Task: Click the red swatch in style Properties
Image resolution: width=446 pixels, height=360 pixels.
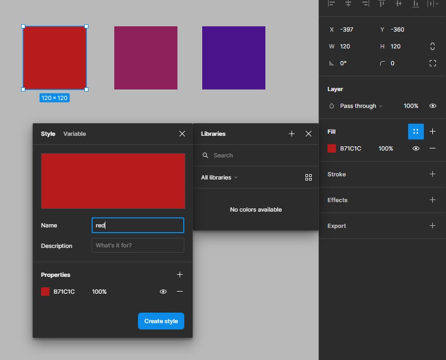Action: click(x=45, y=292)
